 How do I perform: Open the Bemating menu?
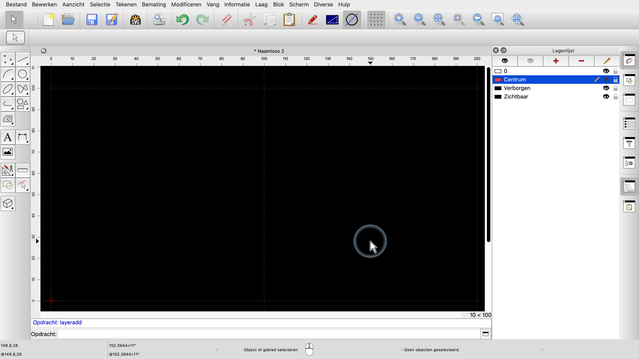point(154,4)
